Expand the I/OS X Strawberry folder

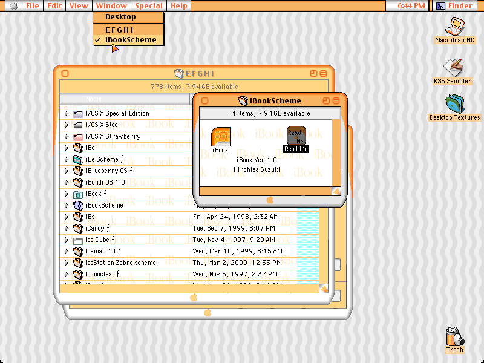coord(67,136)
